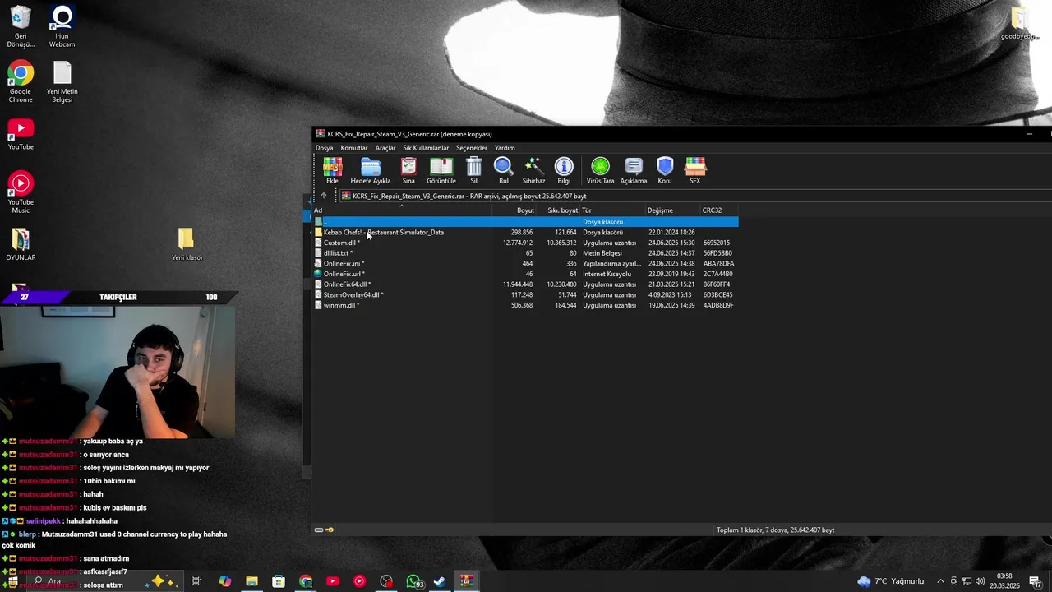Click the Ekle (Add) toolbar icon

point(332,170)
